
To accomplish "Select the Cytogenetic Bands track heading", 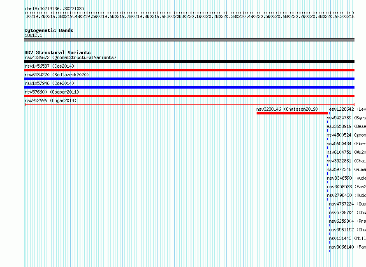I will 49,30.
